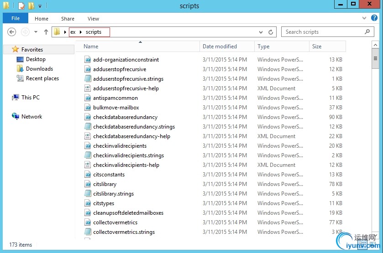Screen dimensions: 383x253
Task: Click the search magnifier icon
Action: click(x=367, y=32)
